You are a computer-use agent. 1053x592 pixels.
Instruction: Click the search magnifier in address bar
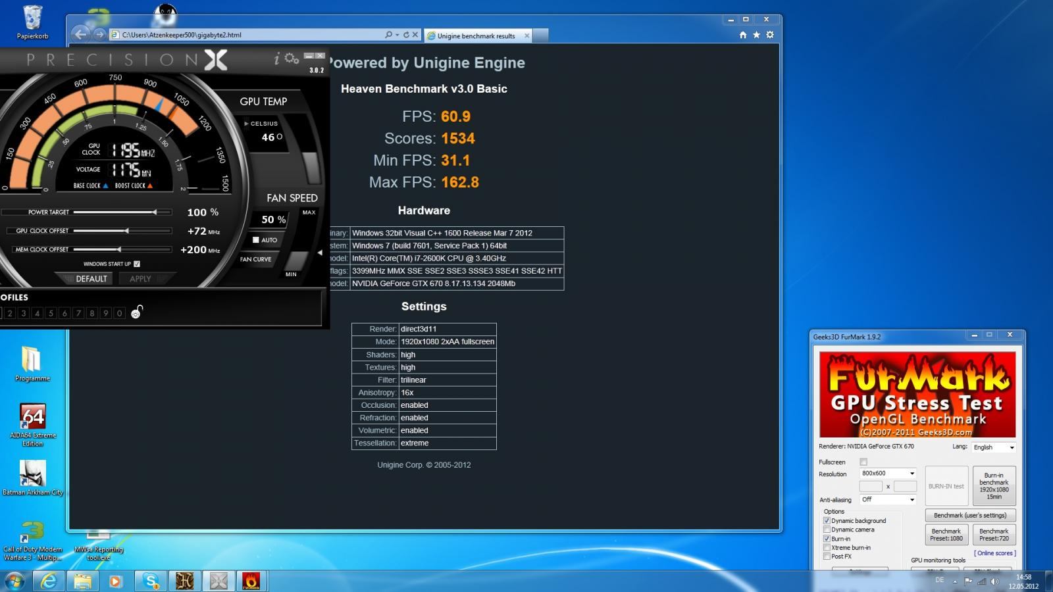click(x=388, y=35)
